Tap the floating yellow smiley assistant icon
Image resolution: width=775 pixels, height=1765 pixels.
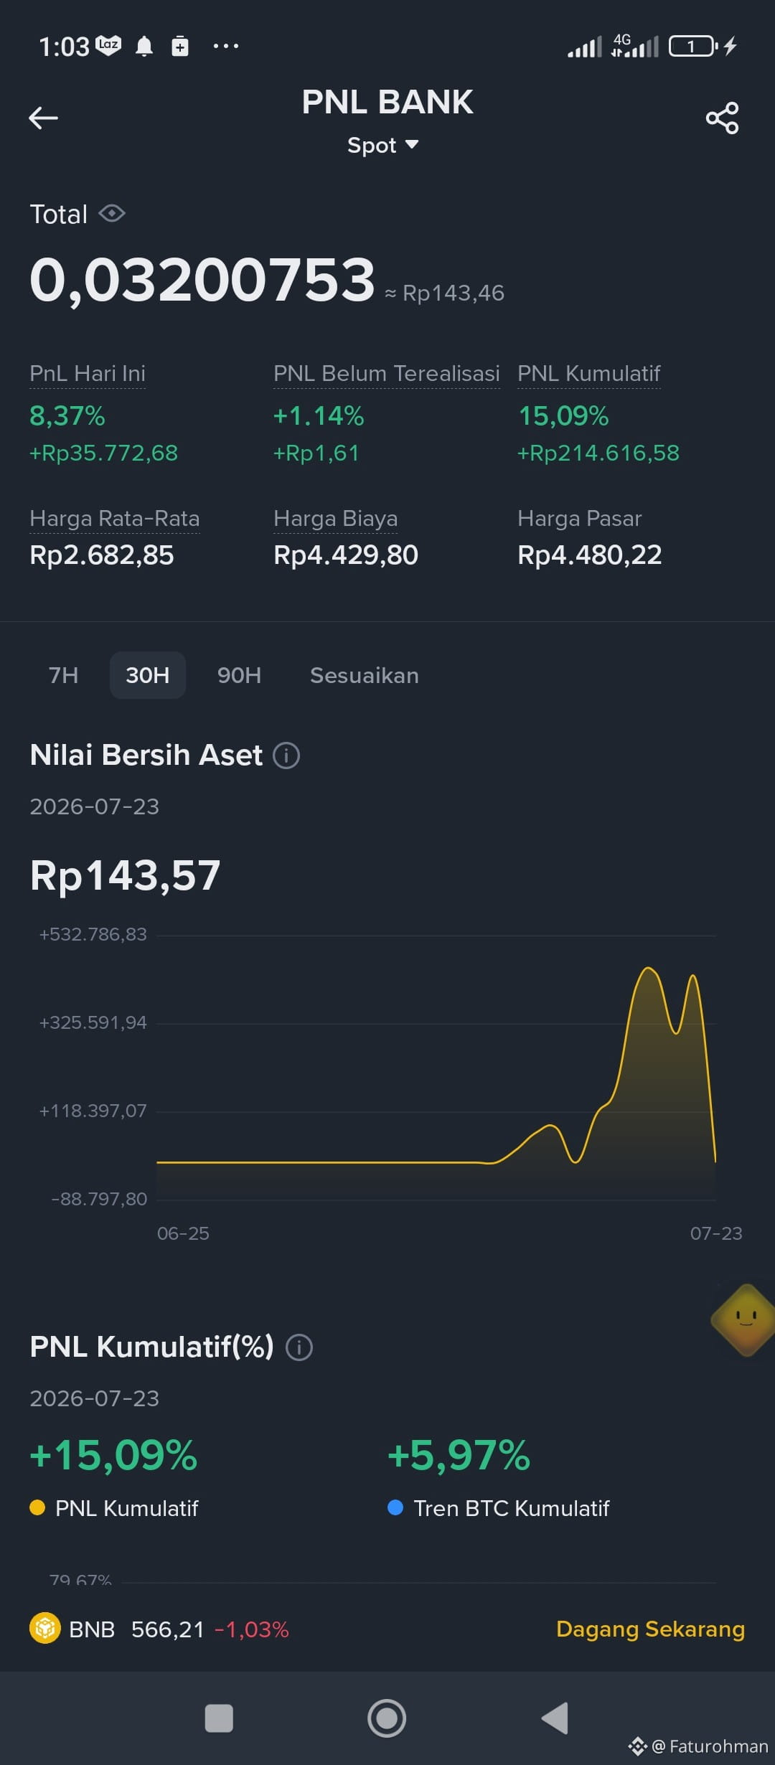[x=745, y=1320]
